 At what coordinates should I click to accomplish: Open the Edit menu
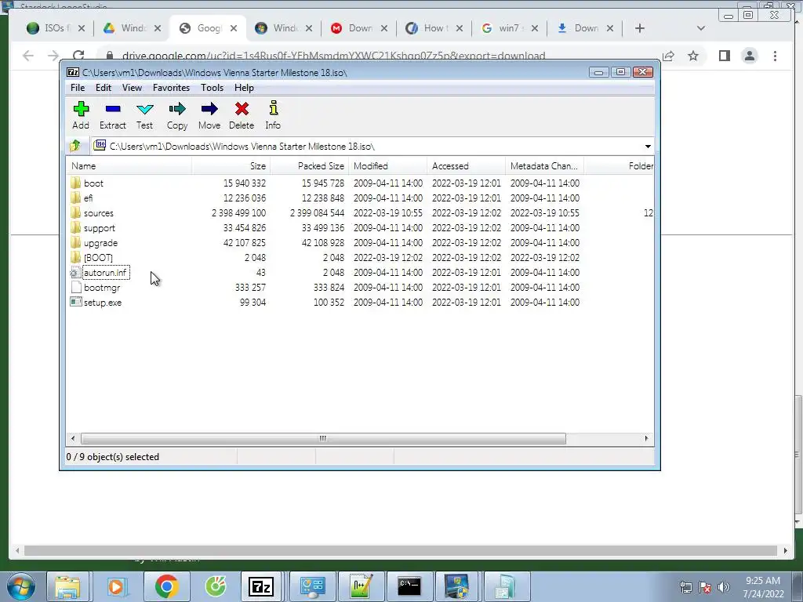click(x=103, y=88)
